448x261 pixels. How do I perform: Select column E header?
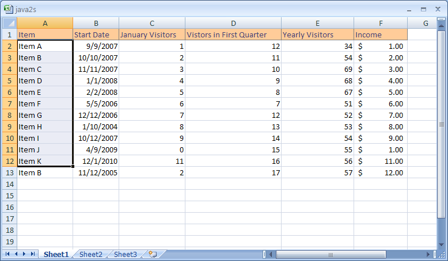click(317, 23)
